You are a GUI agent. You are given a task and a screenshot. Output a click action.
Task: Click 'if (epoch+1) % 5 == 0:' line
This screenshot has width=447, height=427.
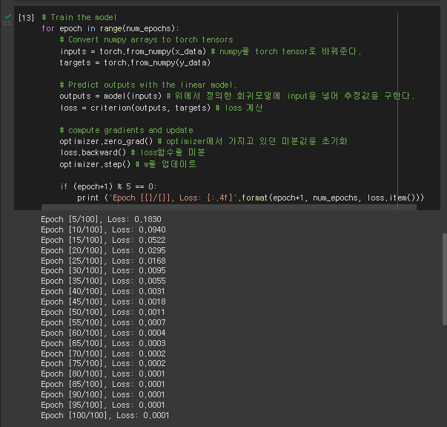point(108,187)
